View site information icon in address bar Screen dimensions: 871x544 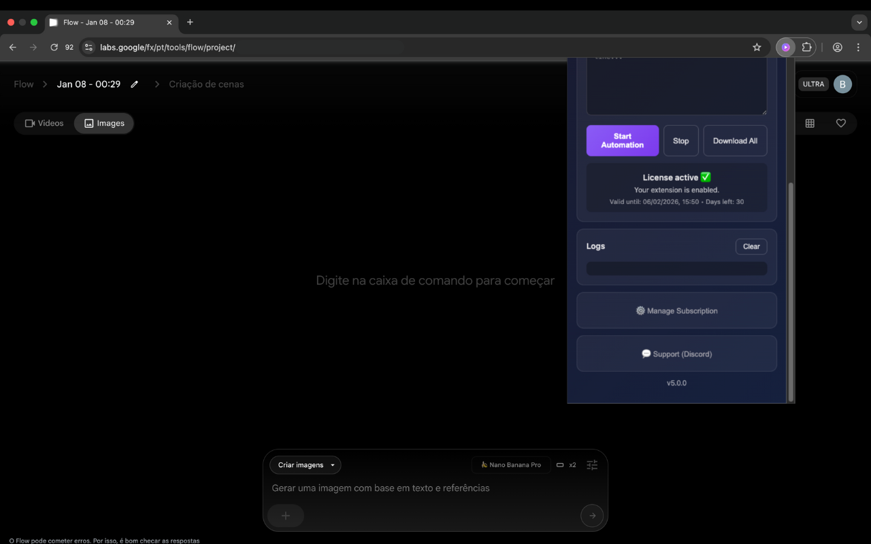tap(88, 48)
